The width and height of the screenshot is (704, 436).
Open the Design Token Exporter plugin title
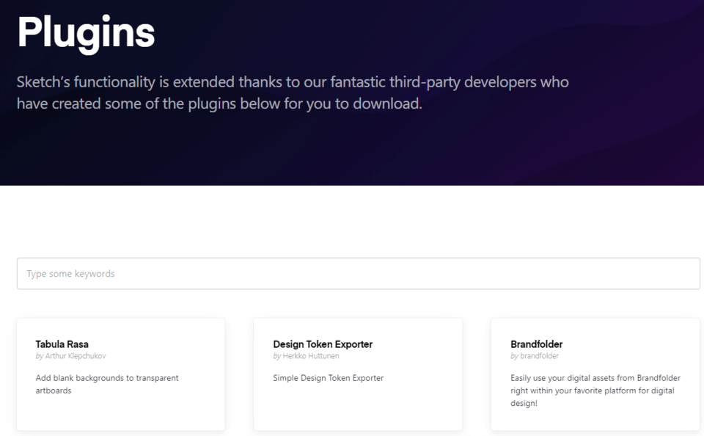click(323, 344)
